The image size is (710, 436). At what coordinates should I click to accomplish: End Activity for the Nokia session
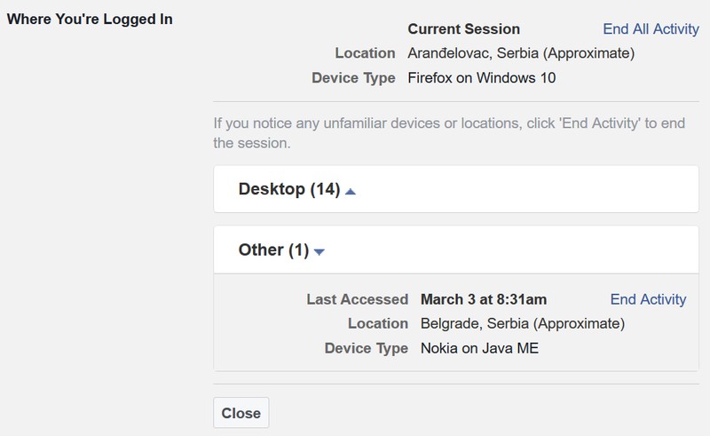[x=648, y=299]
